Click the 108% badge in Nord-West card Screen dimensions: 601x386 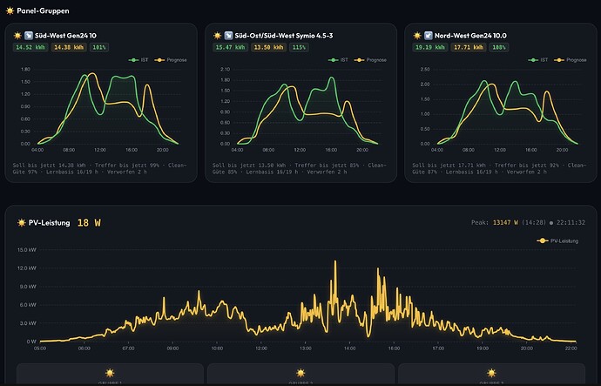tap(499, 48)
